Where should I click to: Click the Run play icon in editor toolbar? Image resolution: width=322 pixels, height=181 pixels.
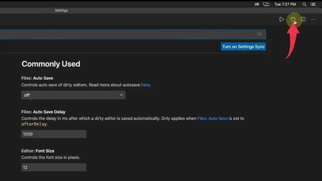pyautogui.click(x=282, y=19)
